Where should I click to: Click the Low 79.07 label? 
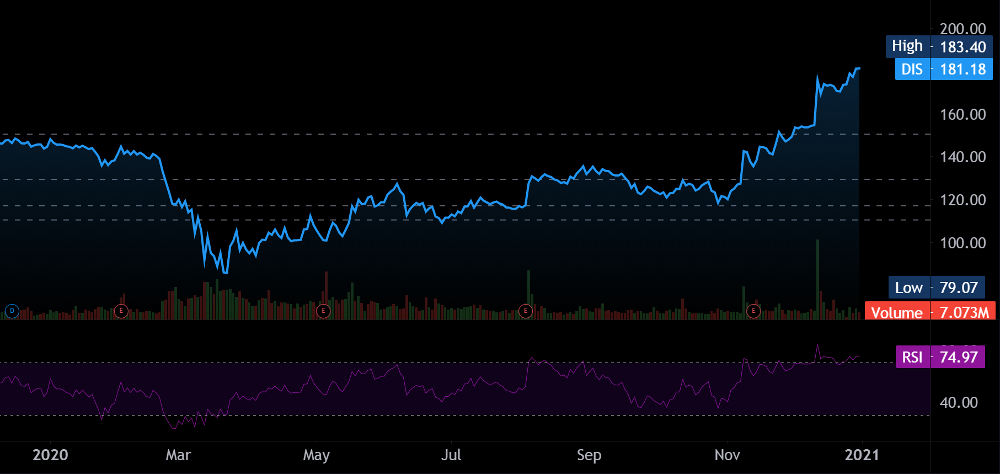coord(937,287)
